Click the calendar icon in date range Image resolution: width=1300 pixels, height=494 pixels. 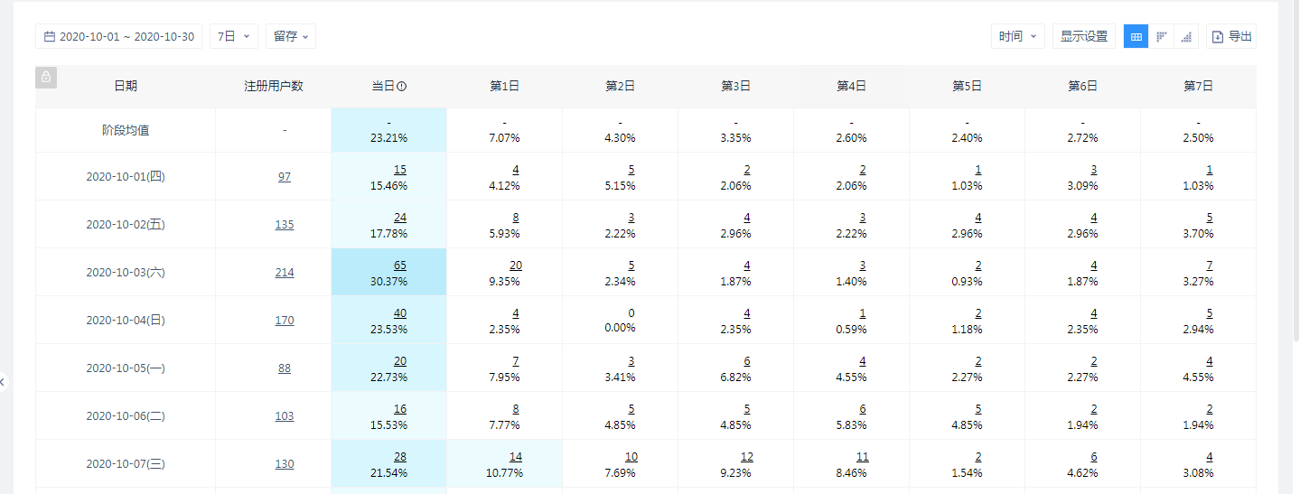point(50,37)
